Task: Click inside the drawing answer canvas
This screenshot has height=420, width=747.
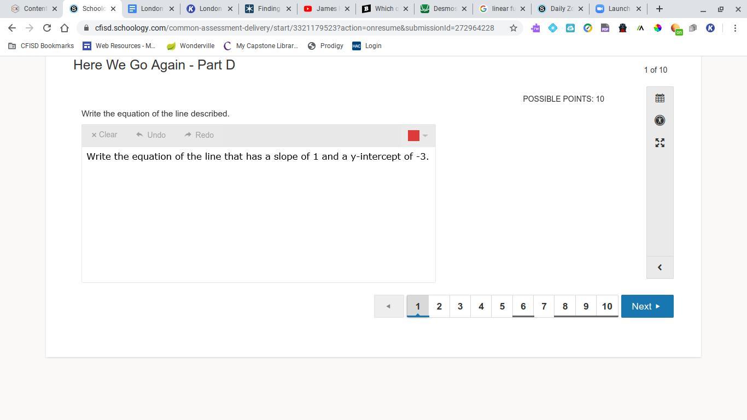Action: 259,214
